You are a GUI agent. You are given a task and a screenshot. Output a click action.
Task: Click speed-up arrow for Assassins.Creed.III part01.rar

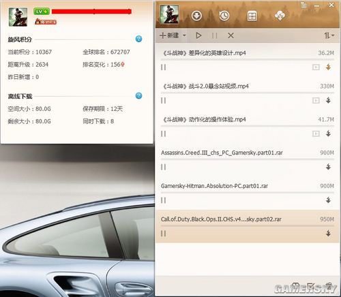[x=328, y=167]
